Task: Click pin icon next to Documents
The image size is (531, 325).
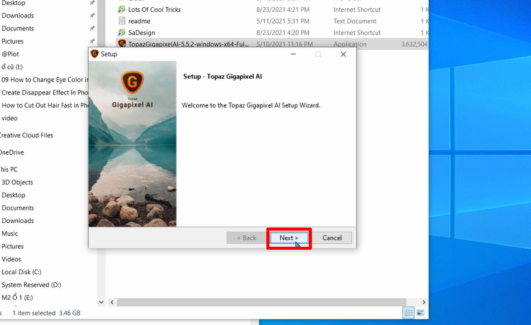Action: [x=92, y=29]
